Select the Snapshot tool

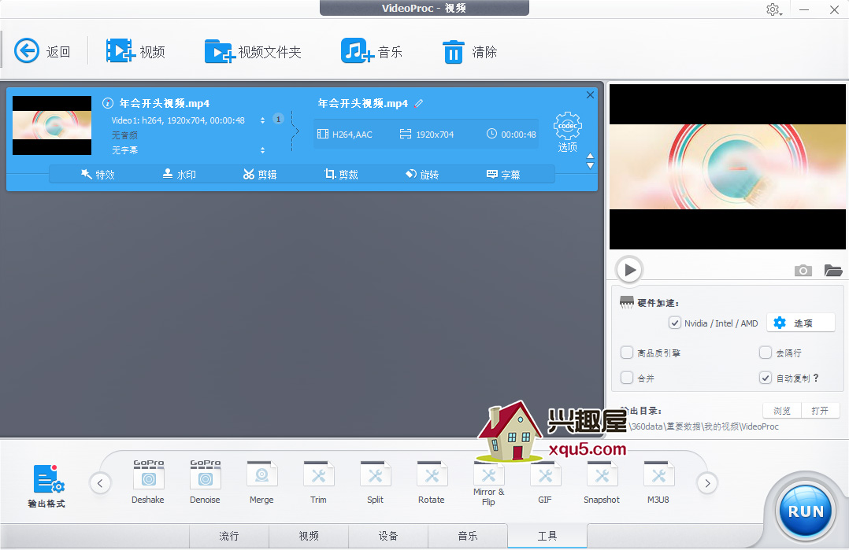pos(602,482)
